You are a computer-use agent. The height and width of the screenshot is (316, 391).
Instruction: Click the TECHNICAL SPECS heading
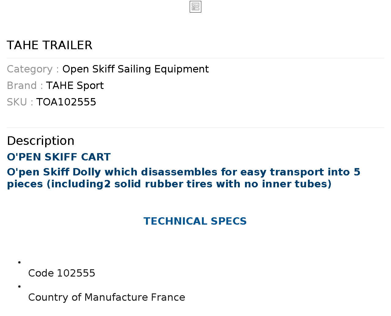(x=195, y=221)
